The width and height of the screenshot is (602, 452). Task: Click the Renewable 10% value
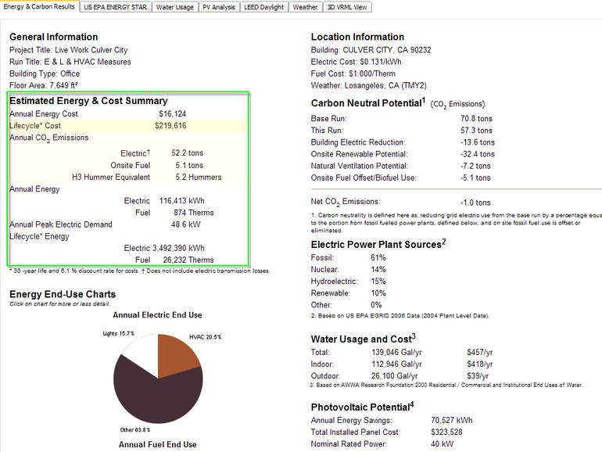click(378, 293)
